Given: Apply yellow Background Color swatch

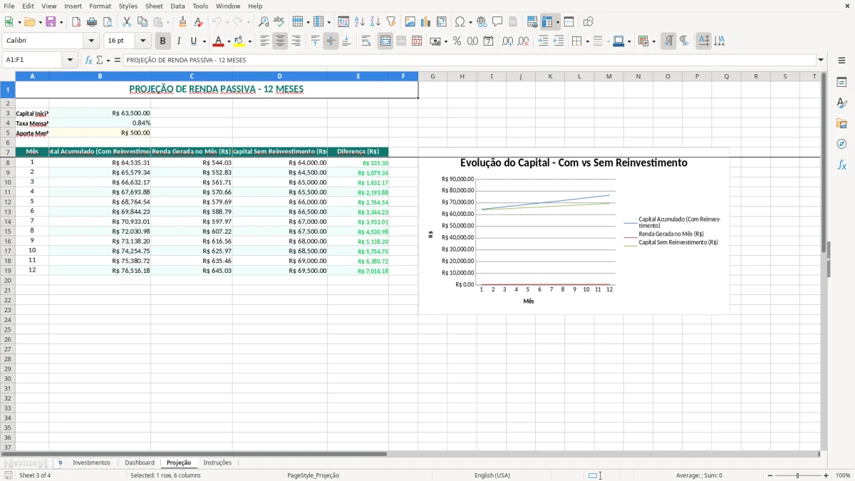Looking at the screenshot, I should pos(239,41).
